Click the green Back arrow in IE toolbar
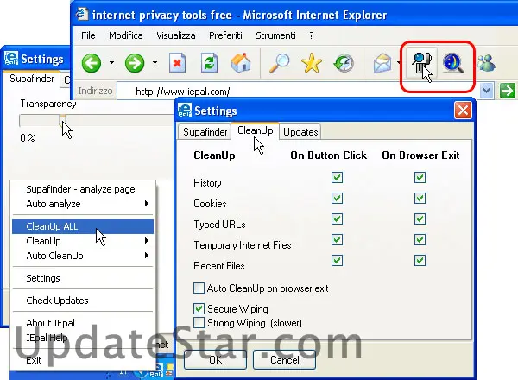The width and height of the screenshot is (518, 380). tap(92, 63)
